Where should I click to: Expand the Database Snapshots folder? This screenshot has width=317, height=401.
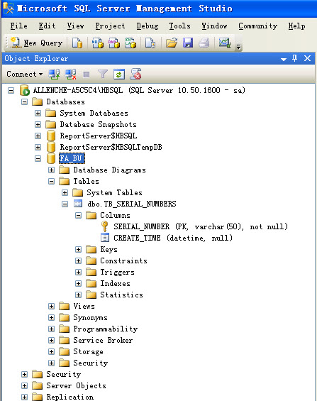coord(38,124)
